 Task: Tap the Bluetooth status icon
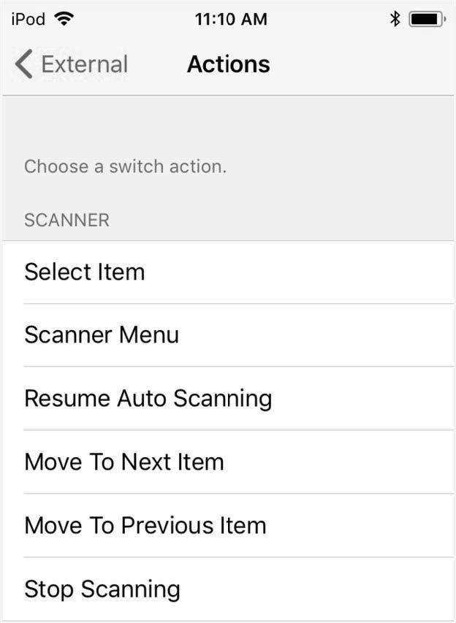395,19
